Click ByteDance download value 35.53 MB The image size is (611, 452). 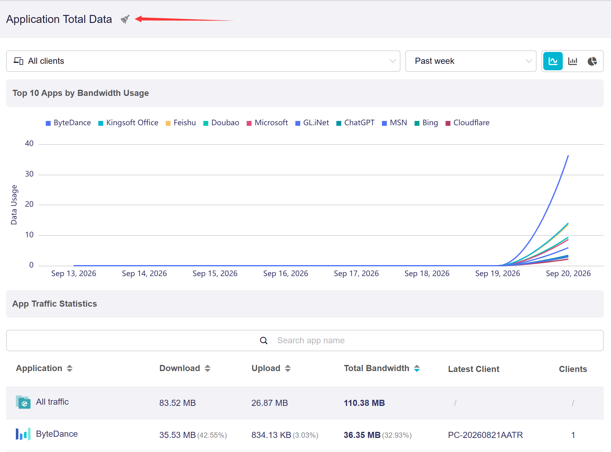[x=177, y=435]
